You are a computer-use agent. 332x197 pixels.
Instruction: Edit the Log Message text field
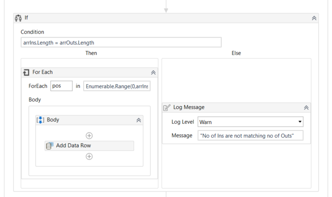(251, 136)
